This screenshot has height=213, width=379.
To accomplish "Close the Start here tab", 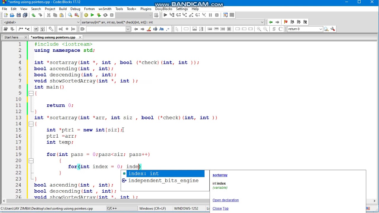I will click(25, 37).
